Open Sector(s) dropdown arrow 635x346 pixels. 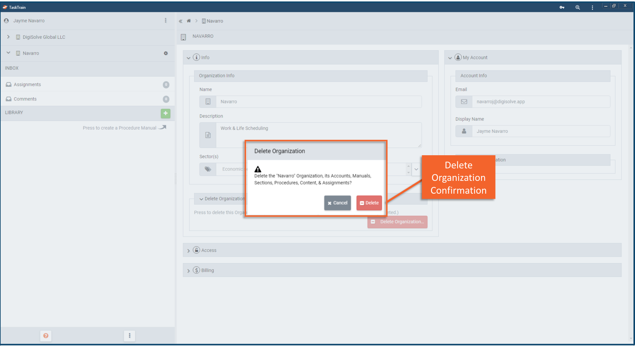point(416,169)
